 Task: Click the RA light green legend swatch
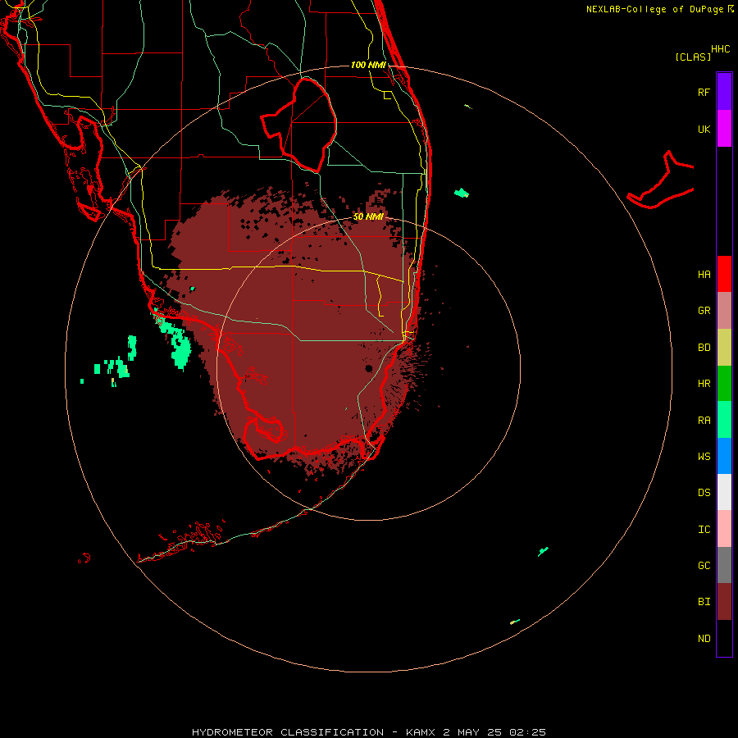[x=724, y=420]
